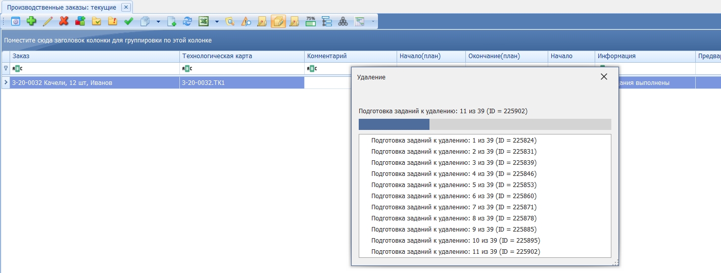Screen dimensions: 721x273
Task: Select order З-20-0032 Качели, 12 шт, Иванов
Action: 94,82
